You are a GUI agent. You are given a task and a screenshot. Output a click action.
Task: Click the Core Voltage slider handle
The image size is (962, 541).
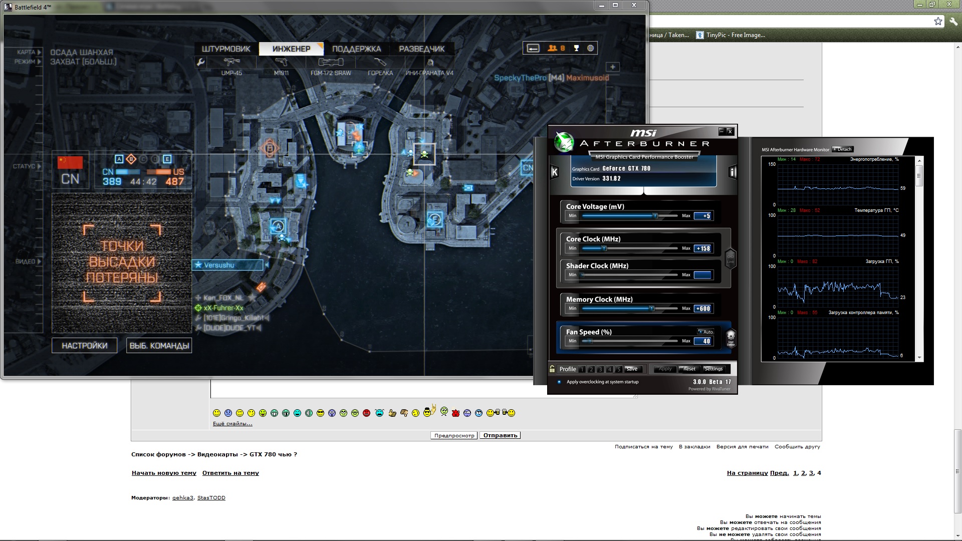tap(655, 216)
